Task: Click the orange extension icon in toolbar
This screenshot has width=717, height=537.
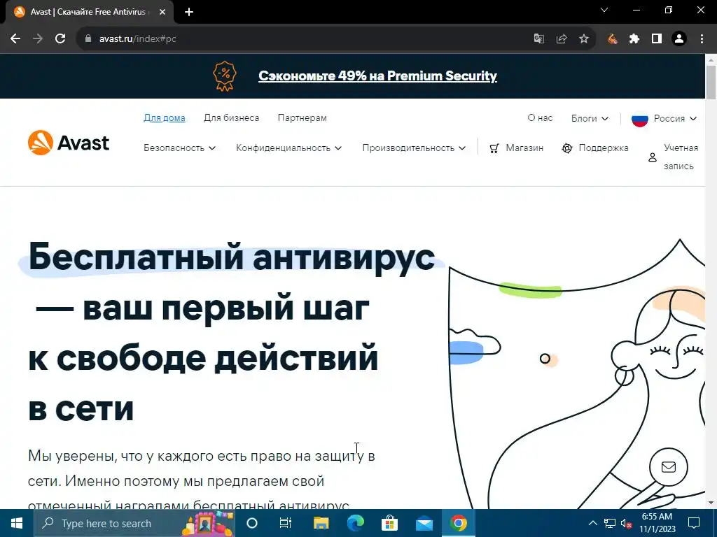Action: [612, 39]
